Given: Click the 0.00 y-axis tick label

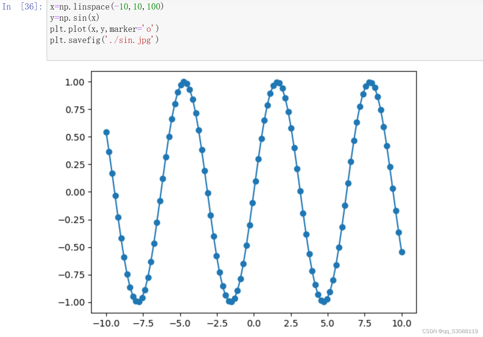Looking at the screenshot, I should tap(75, 192).
